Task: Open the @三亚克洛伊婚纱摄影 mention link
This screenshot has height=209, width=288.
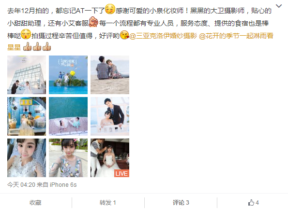Action: 163,36
